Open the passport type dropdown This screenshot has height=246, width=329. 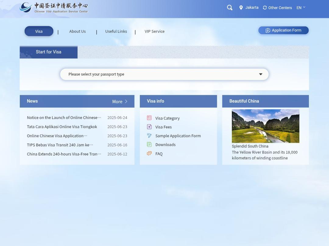[x=164, y=74]
